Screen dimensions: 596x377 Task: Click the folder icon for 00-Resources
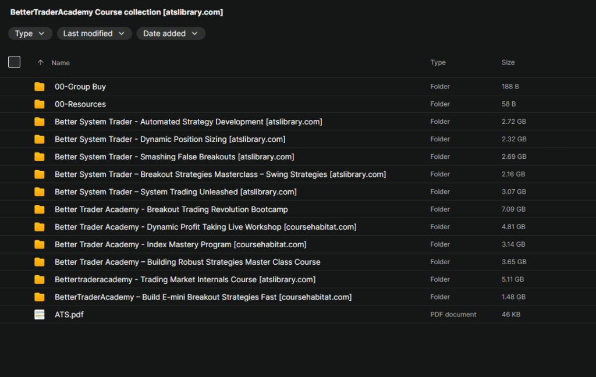[40, 104]
